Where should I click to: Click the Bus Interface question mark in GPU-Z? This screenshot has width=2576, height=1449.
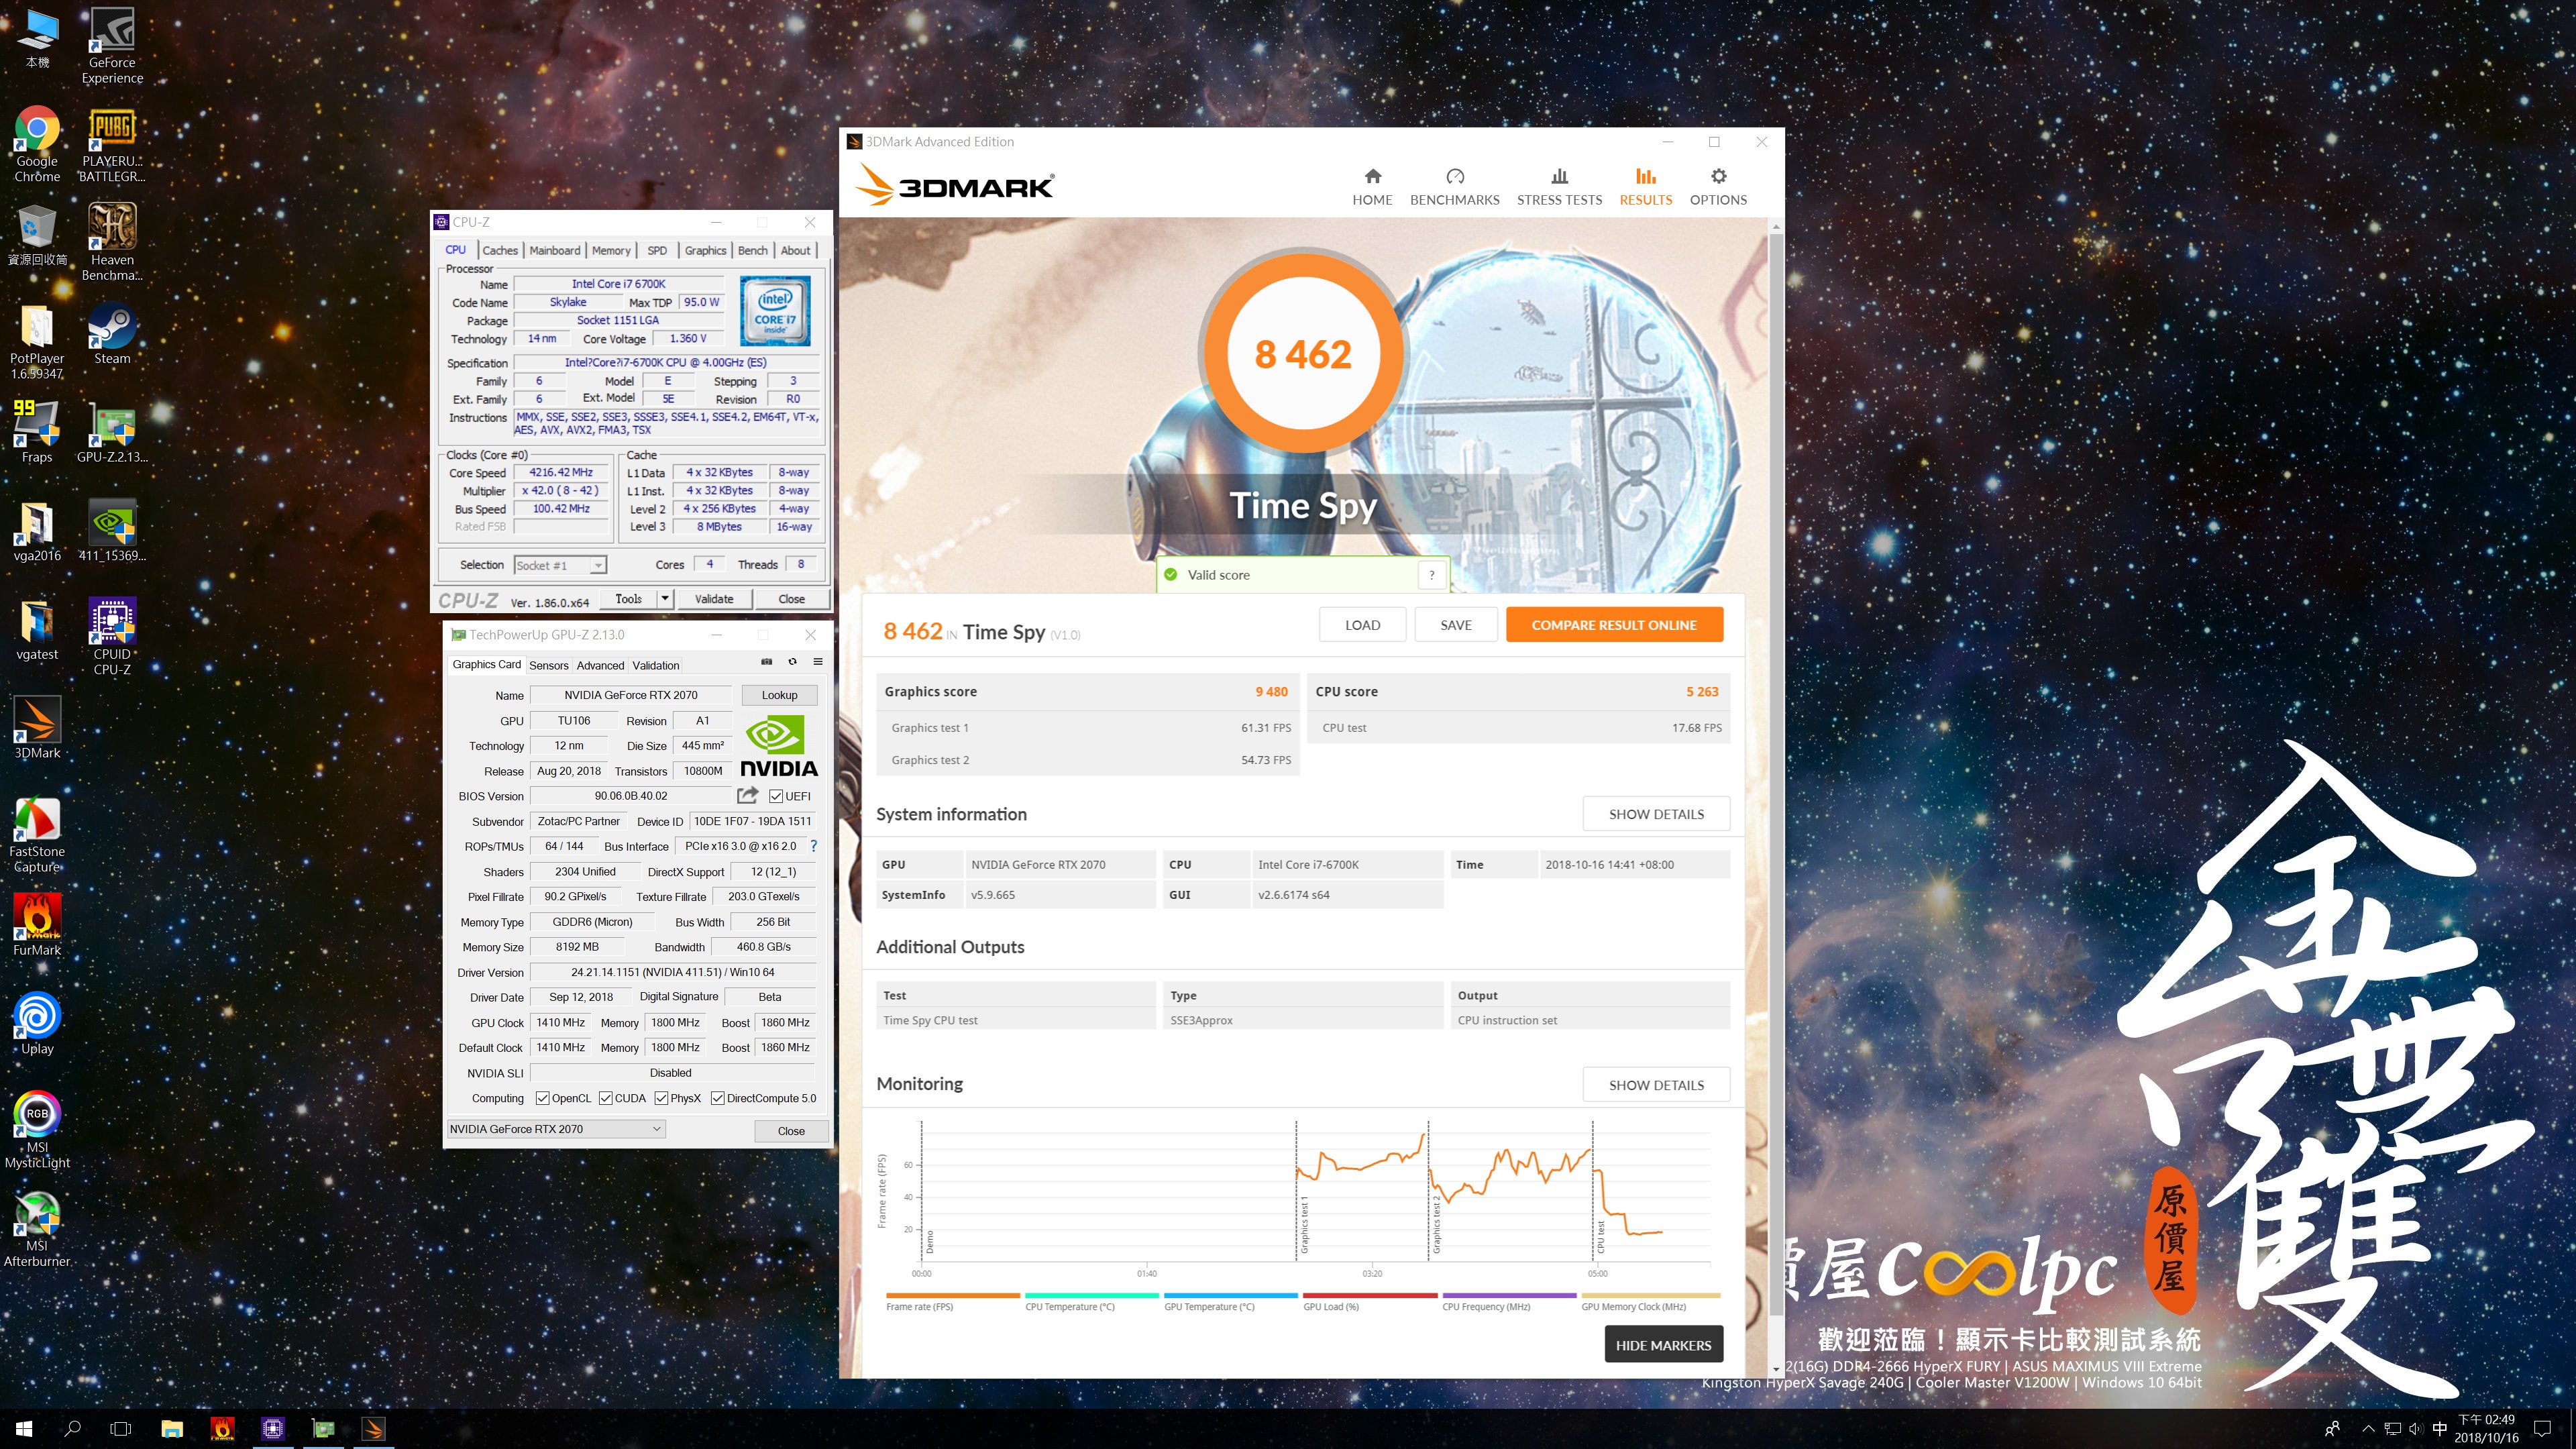point(813,846)
